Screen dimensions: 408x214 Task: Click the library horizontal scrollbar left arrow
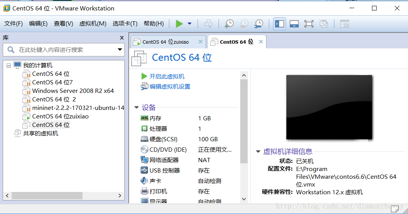pos(7,195)
